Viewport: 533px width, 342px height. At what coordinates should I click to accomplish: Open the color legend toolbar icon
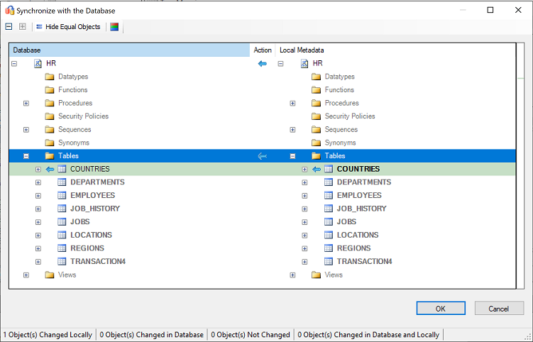coord(114,26)
